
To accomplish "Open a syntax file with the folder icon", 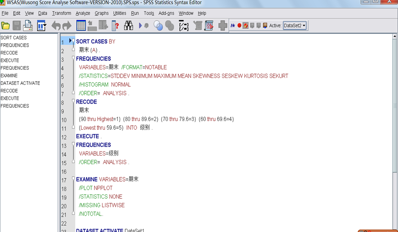I will (6, 26).
